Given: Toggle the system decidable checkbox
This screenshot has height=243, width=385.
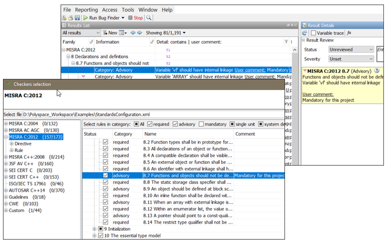Looking at the screenshot, I should [261, 124].
